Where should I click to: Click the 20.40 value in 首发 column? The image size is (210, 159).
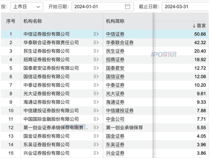[x=200, y=51]
